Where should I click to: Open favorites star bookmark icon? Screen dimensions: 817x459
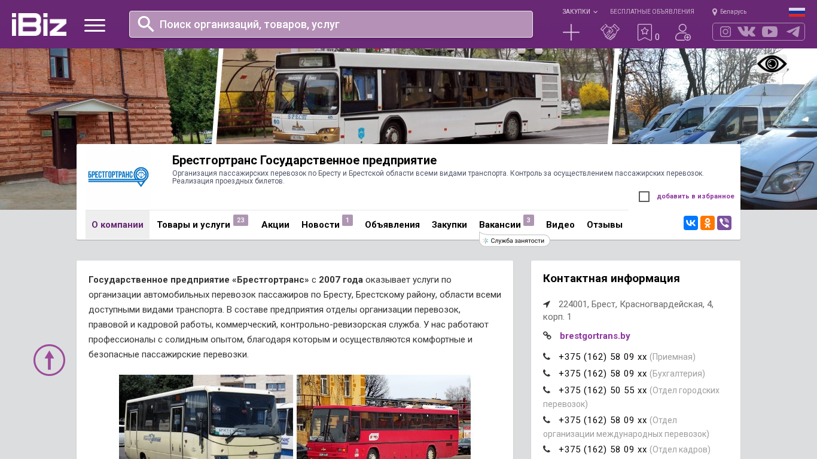pyautogui.click(x=645, y=32)
